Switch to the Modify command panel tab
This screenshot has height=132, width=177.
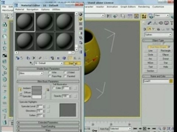pyautogui.click(x=149, y=23)
